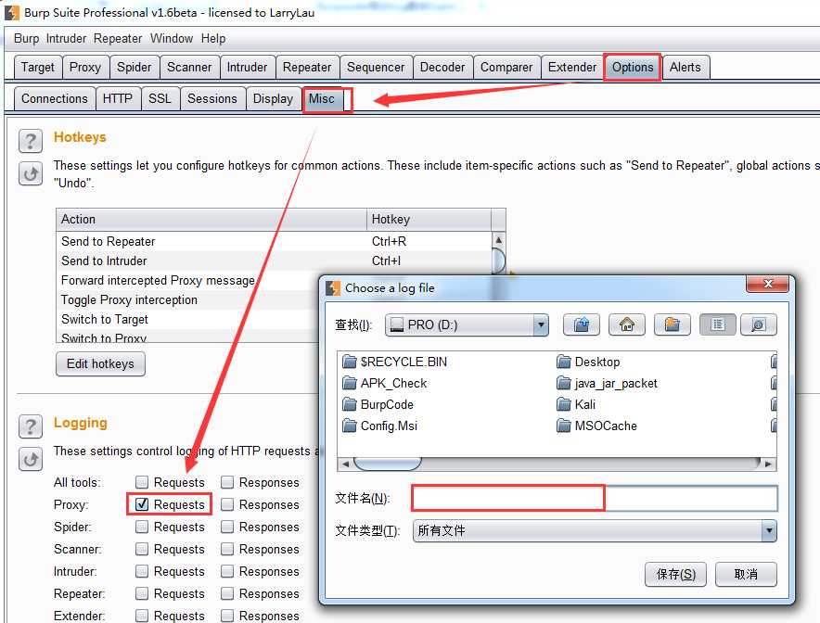Image resolution: width=820 pixels, height=623 pixels.
Task: Enable Repeater Responses logging
Action: click(x=227, y=593)
